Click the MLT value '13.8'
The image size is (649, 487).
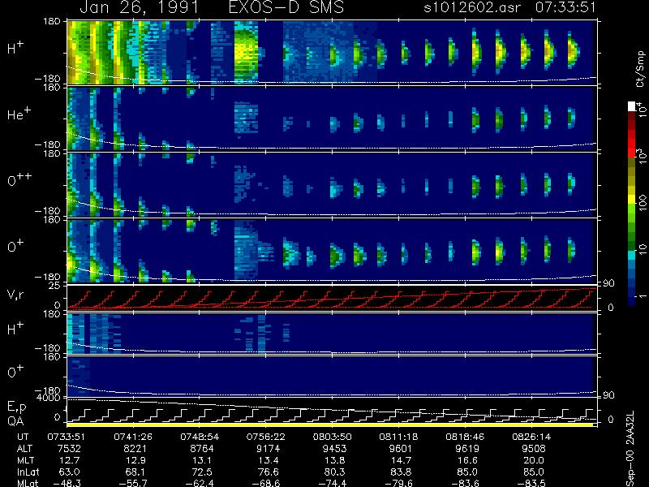[x=334, y=460]
